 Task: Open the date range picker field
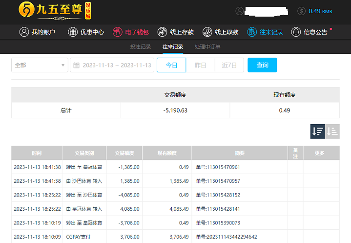point(112,65)
